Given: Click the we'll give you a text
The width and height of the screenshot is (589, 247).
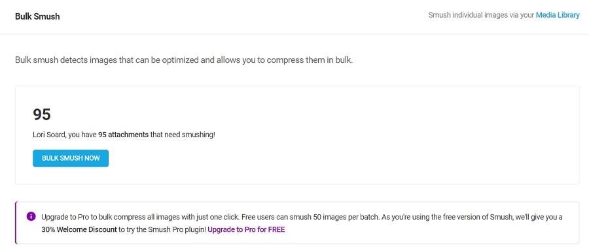Looking at the screenshot, I should [x=539, y=217].
